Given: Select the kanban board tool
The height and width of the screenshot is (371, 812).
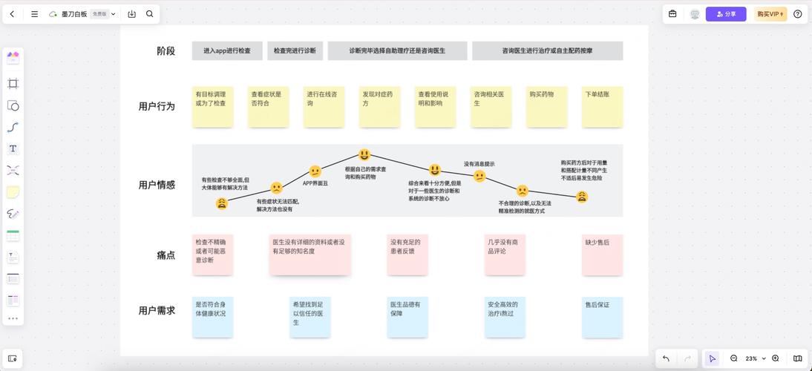Looking at the screenshot, I should tap(13, 300).
